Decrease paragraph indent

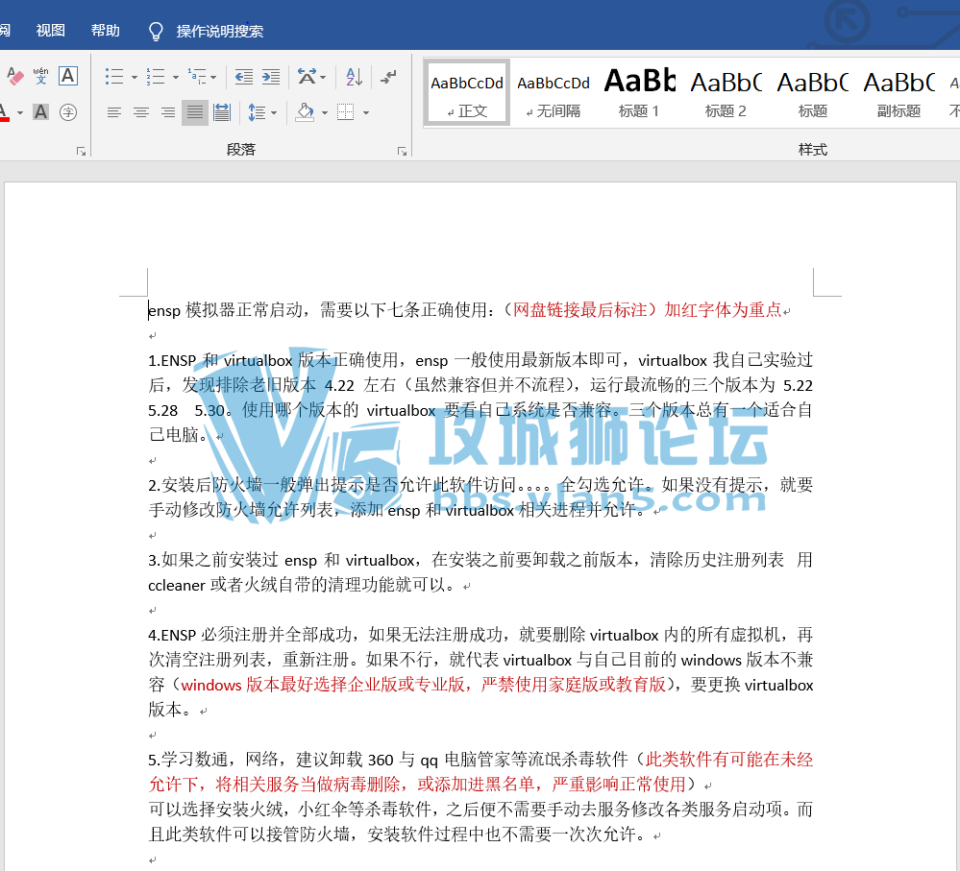coord(244,77)
